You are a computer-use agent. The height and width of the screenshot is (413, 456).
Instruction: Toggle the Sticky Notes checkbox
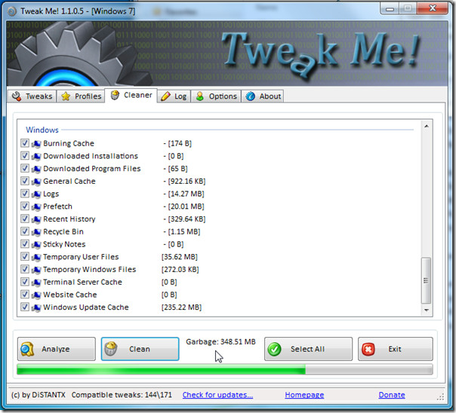coord(25,243)
